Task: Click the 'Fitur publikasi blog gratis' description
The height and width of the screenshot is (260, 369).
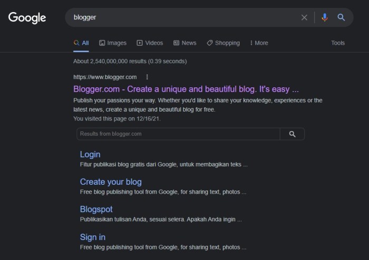Action: point(163,164)
